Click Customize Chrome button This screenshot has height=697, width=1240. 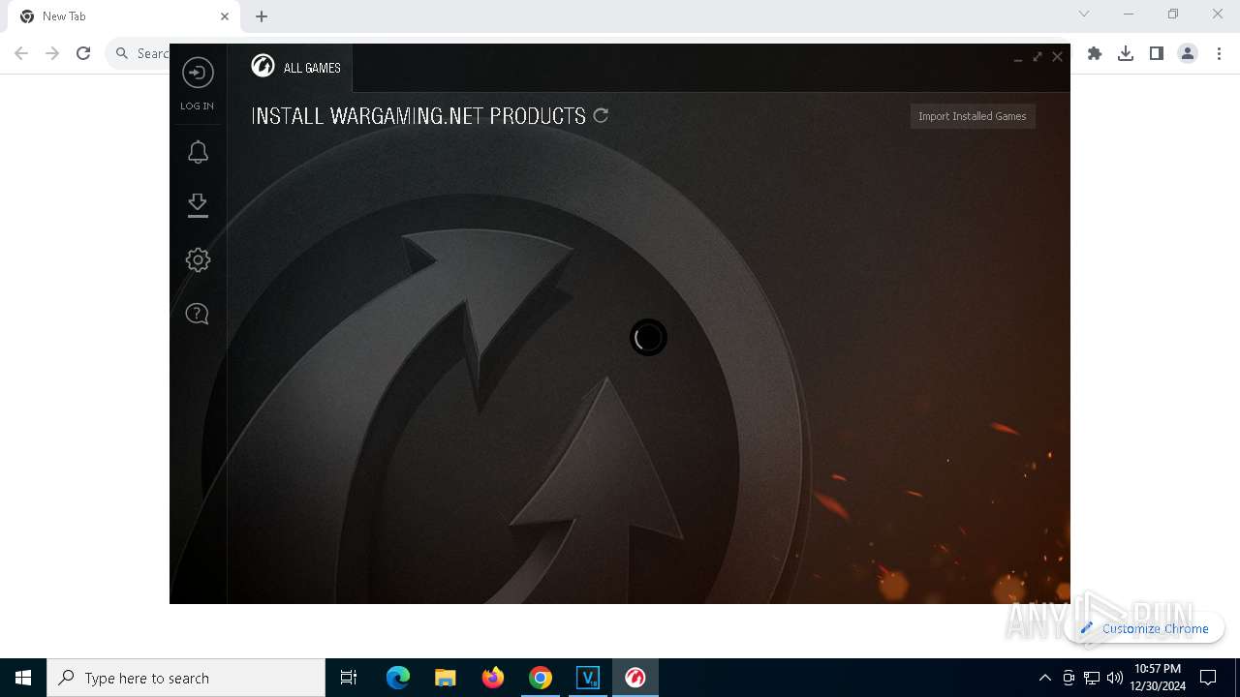pyautogui.click(x=1144, y=628)
